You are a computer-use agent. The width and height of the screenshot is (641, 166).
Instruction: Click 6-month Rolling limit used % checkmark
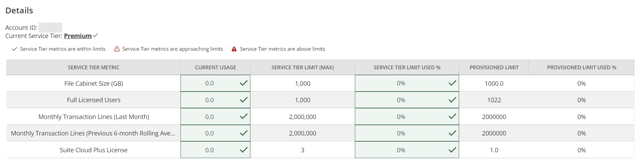(x=453, y=133)
